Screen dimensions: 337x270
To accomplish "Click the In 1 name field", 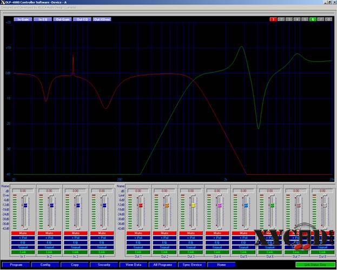I will 23,186.
